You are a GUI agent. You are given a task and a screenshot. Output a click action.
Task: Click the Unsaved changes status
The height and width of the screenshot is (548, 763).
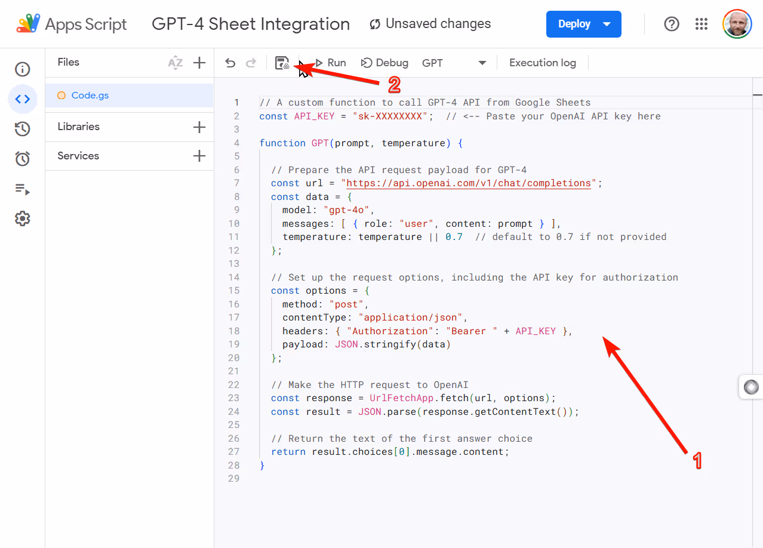(x=430, y=24)
